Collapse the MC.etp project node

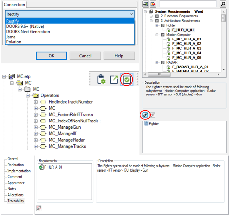(4, 76)
